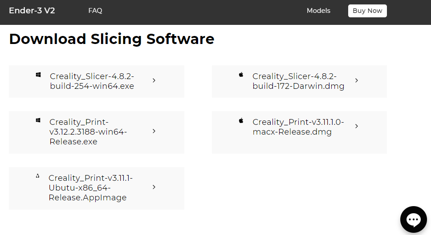Download Creality_Print-v3.11.1-Ubutu-x86_64-Release.AppImage
Screen dimensions: 431x235
[x=97, y=188]
